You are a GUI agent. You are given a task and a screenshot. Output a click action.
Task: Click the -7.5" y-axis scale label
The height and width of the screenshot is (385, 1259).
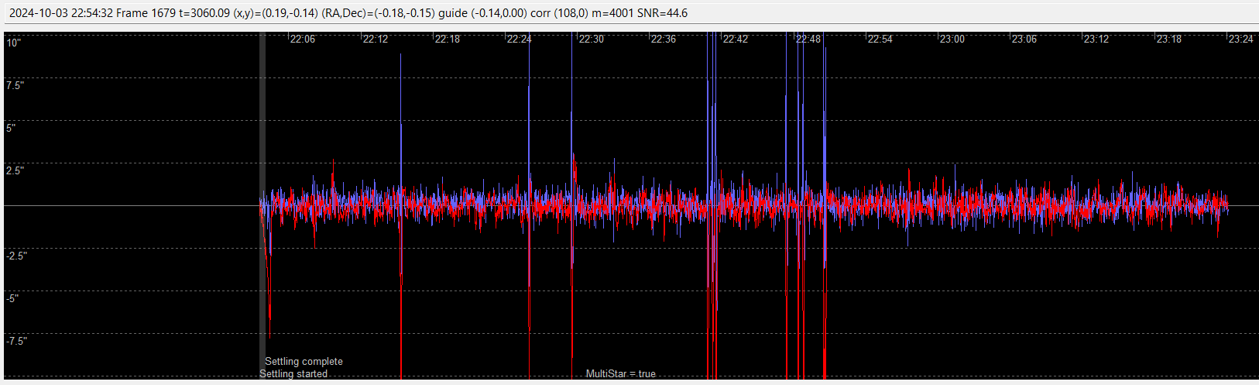[16, 342]
